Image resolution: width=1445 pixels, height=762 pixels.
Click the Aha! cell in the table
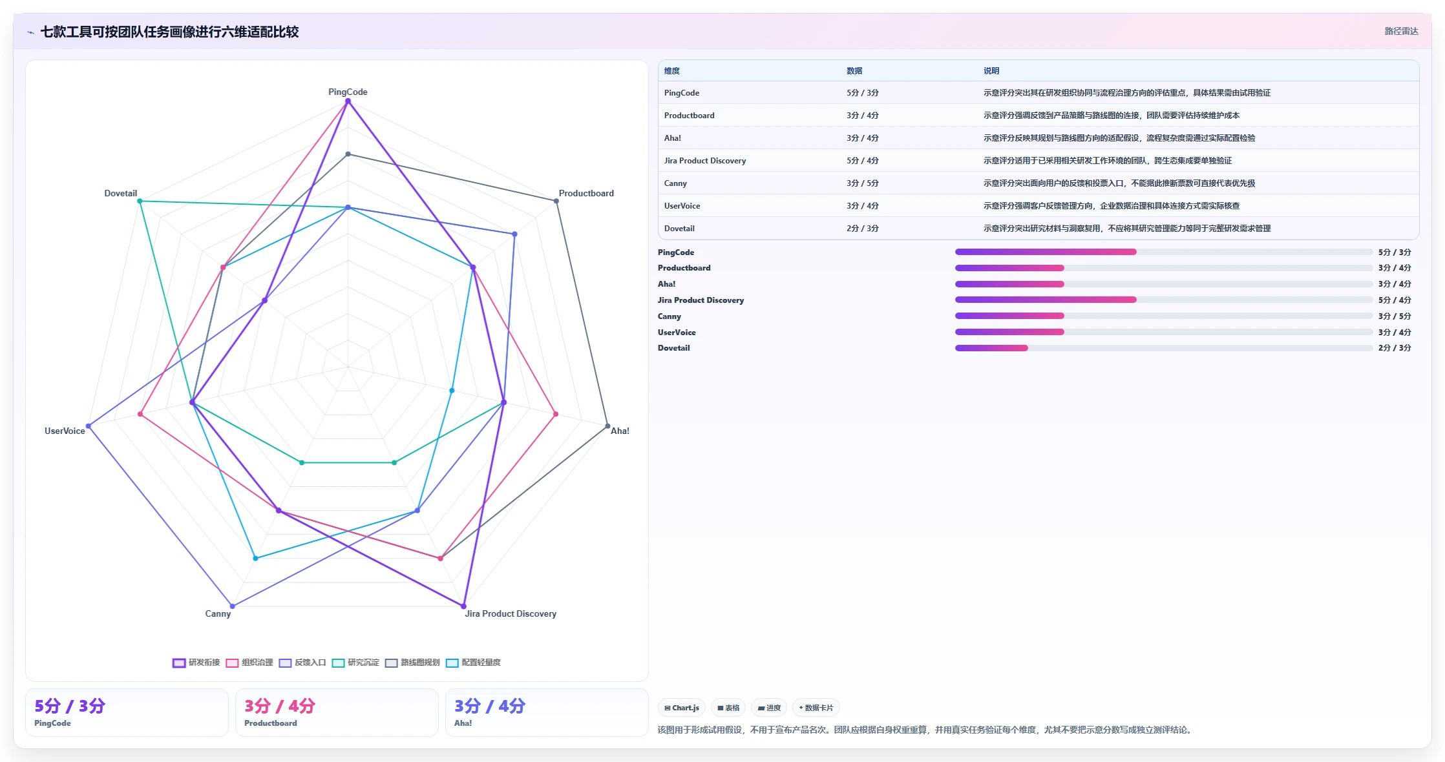[673, 138]
